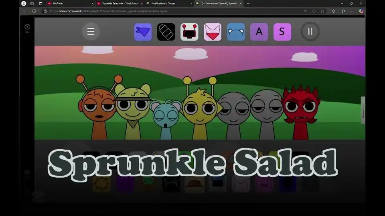
Task: Choose the red-antenna robot icon
Action: coord(189,32)
